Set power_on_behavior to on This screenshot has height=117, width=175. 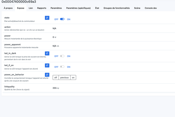point(73,78)
